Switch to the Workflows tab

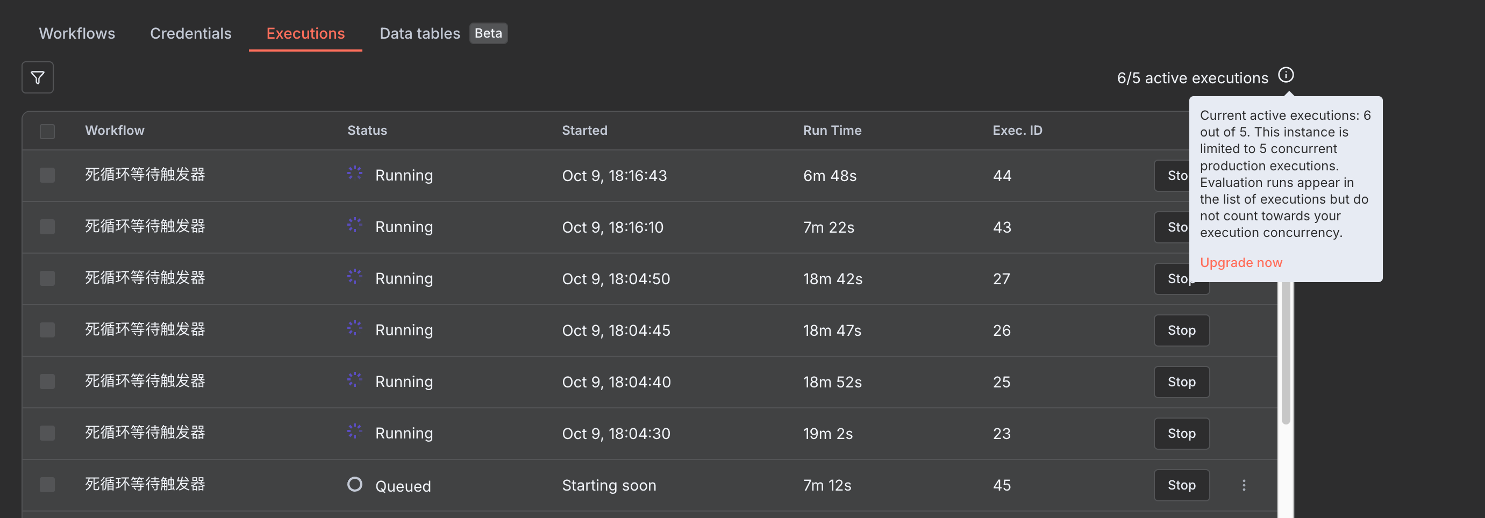coord(77,33)
